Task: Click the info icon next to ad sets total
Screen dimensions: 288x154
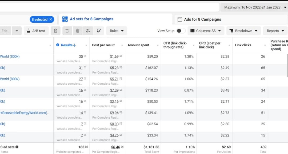Action: pos(17,147)
